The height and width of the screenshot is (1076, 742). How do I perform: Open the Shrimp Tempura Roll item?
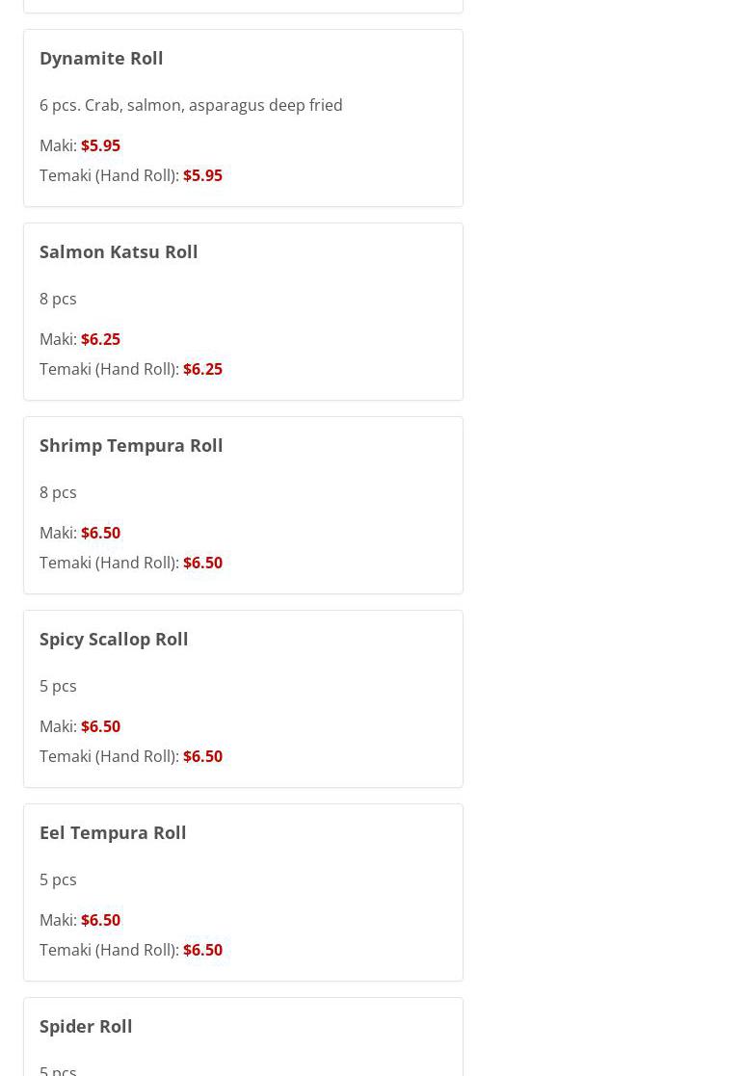coord(131,445)
